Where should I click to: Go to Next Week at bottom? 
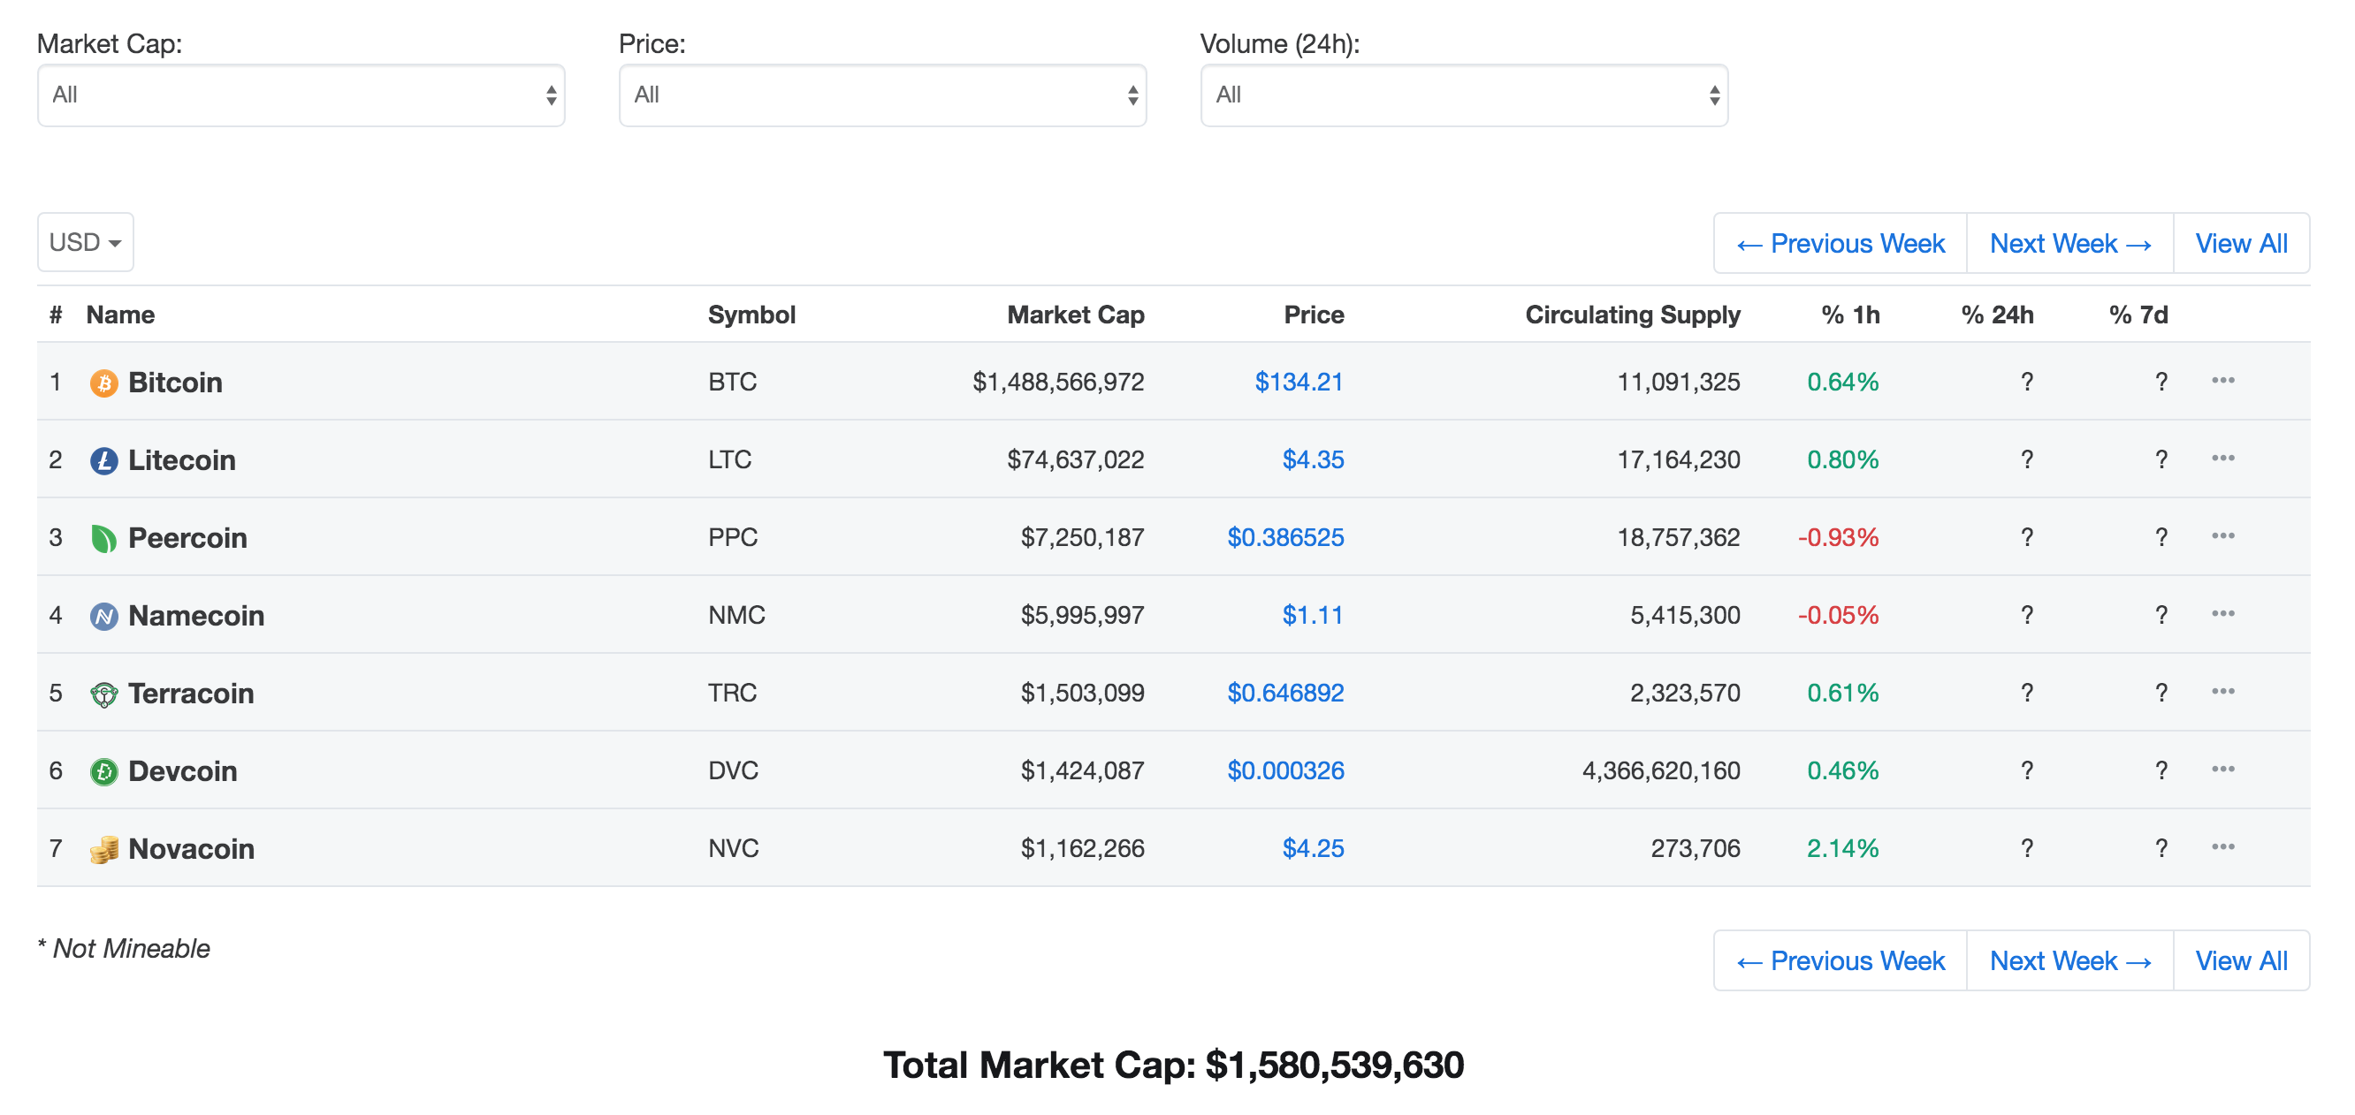[x=2069, y=960]
